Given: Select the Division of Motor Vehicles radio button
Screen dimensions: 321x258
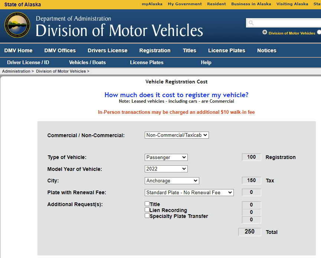Looking at the screenshot, I should (x=265, y=32).
